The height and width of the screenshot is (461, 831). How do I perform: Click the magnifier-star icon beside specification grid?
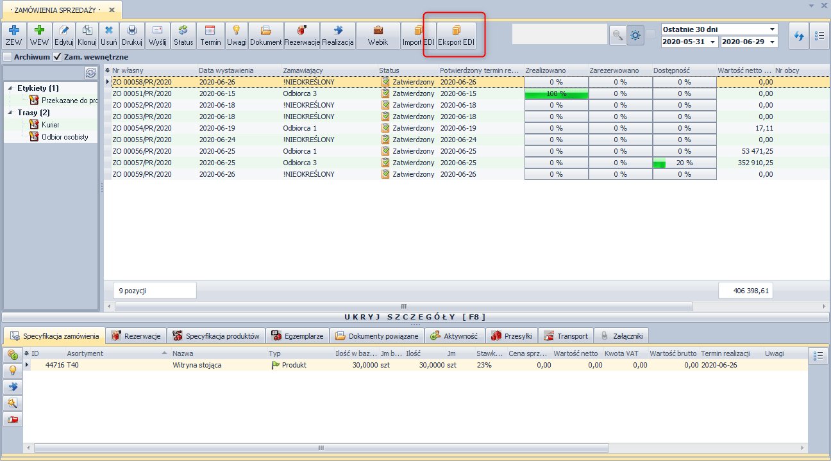click(x=13, y=403)
